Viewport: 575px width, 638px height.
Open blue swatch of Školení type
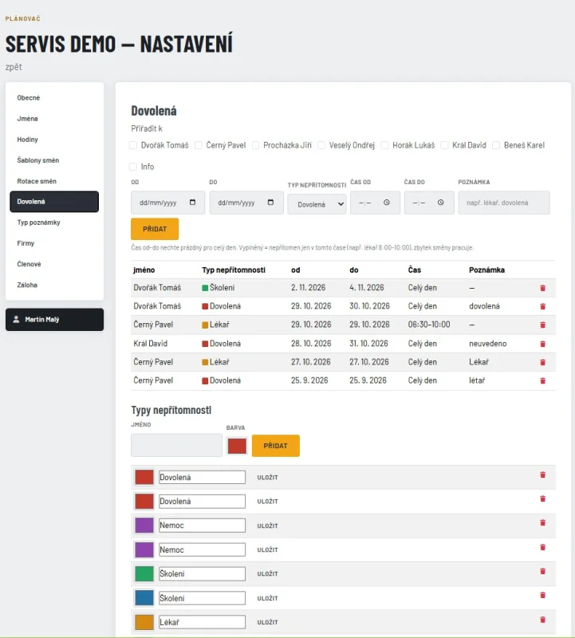(x=144, y=597)
